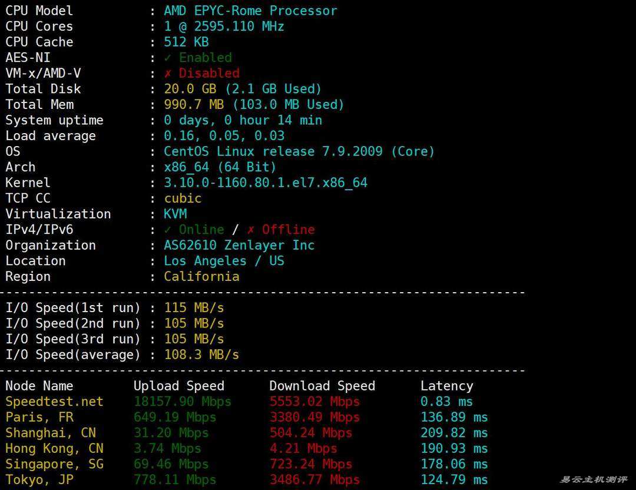Click the Total Disk 20.0 GB value
Screen dimensions: 636x490
point(194,89)
